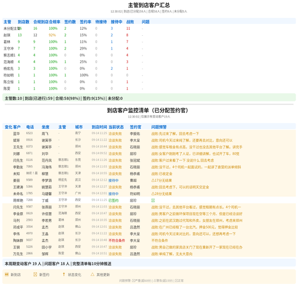Click the orange 92% compliance rate cell
Screen dimensions: 298x294
coord(52,35)
